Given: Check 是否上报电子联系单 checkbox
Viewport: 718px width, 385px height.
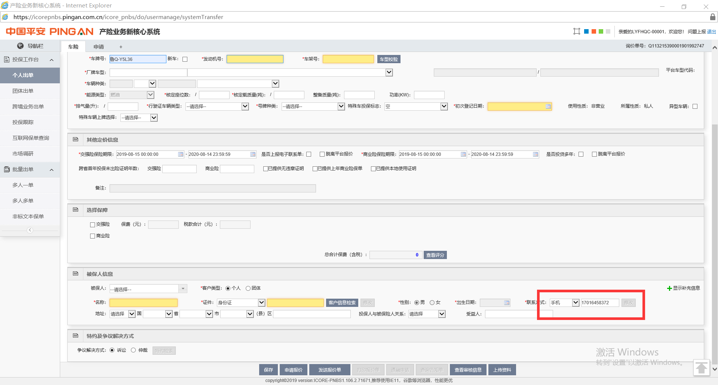Looking at the screenshot, I should pyautogui.click(x=309, y=154).
